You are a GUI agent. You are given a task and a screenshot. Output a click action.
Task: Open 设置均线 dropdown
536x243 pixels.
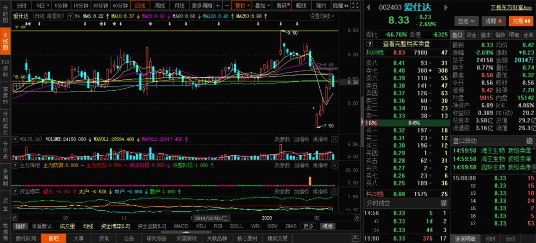322,16
